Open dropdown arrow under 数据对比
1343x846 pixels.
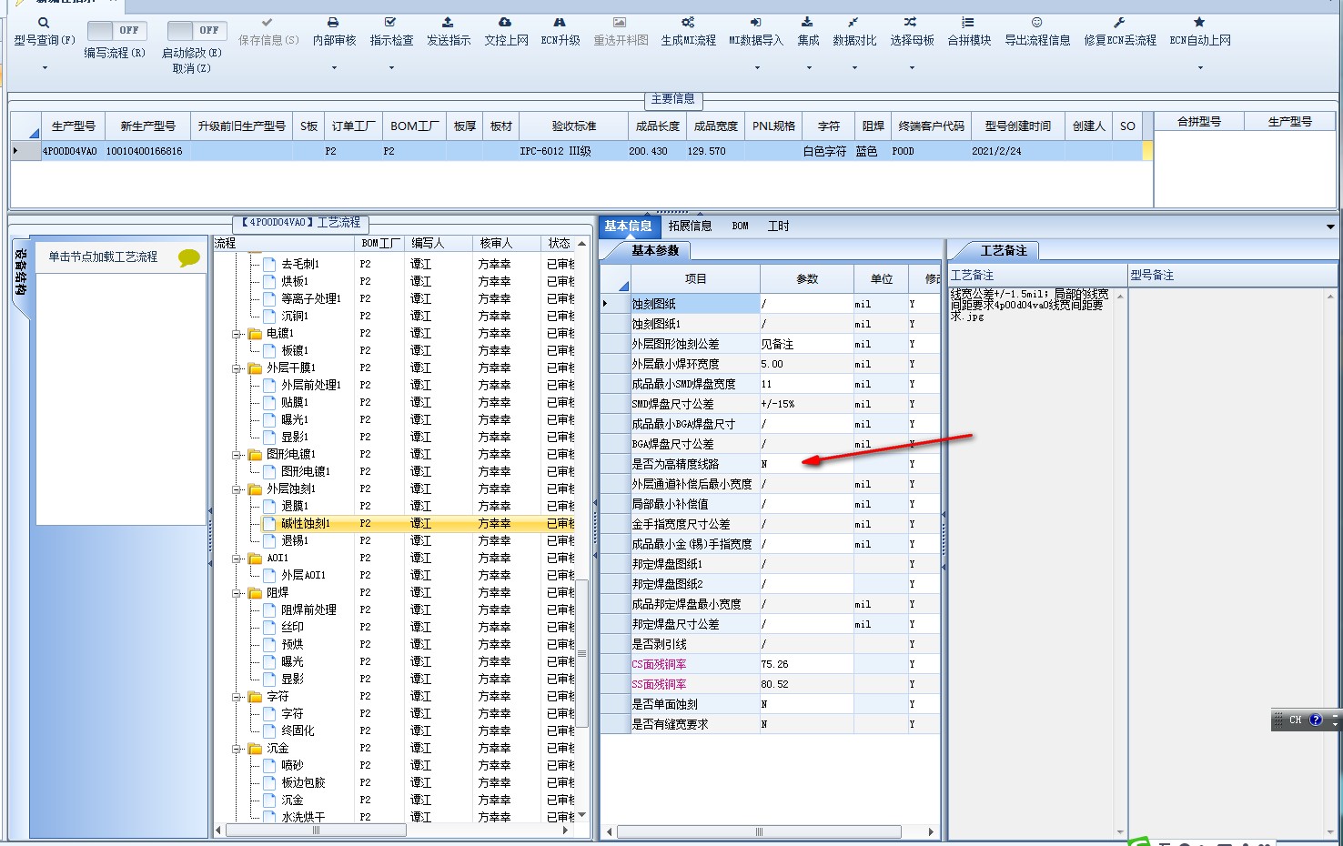(854, 67)
